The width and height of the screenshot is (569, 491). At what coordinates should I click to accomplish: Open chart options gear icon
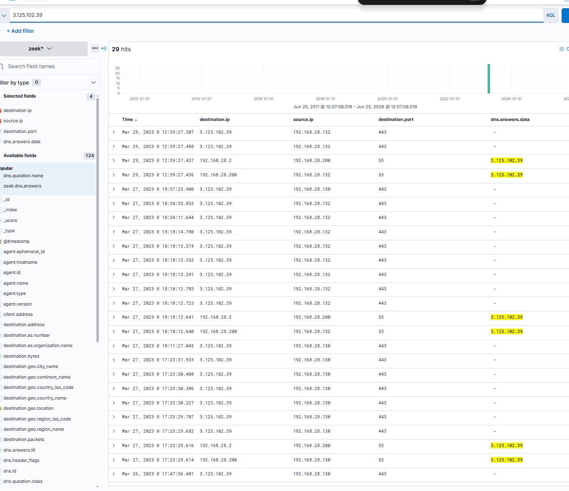click(562, 49)
